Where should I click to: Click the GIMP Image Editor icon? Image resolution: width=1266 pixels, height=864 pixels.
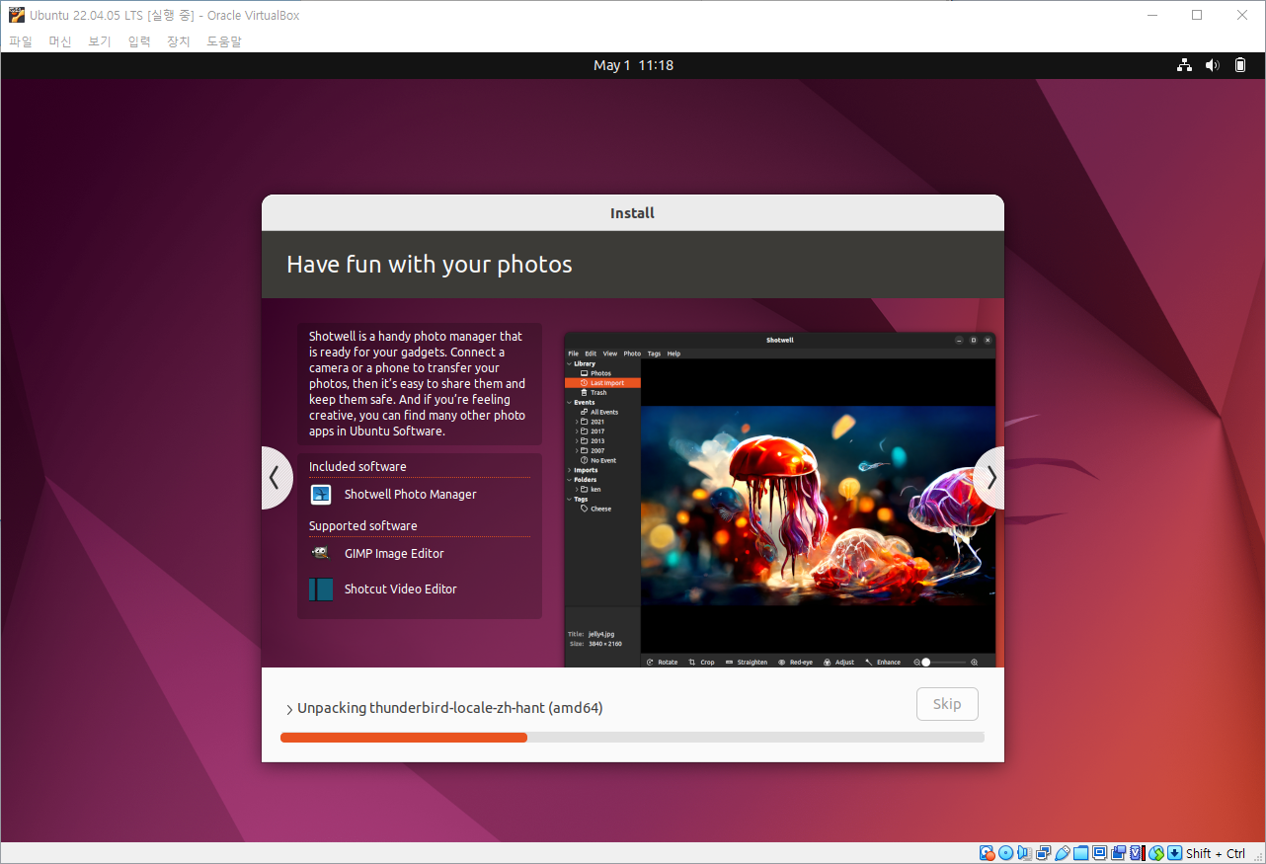point(321,553)
